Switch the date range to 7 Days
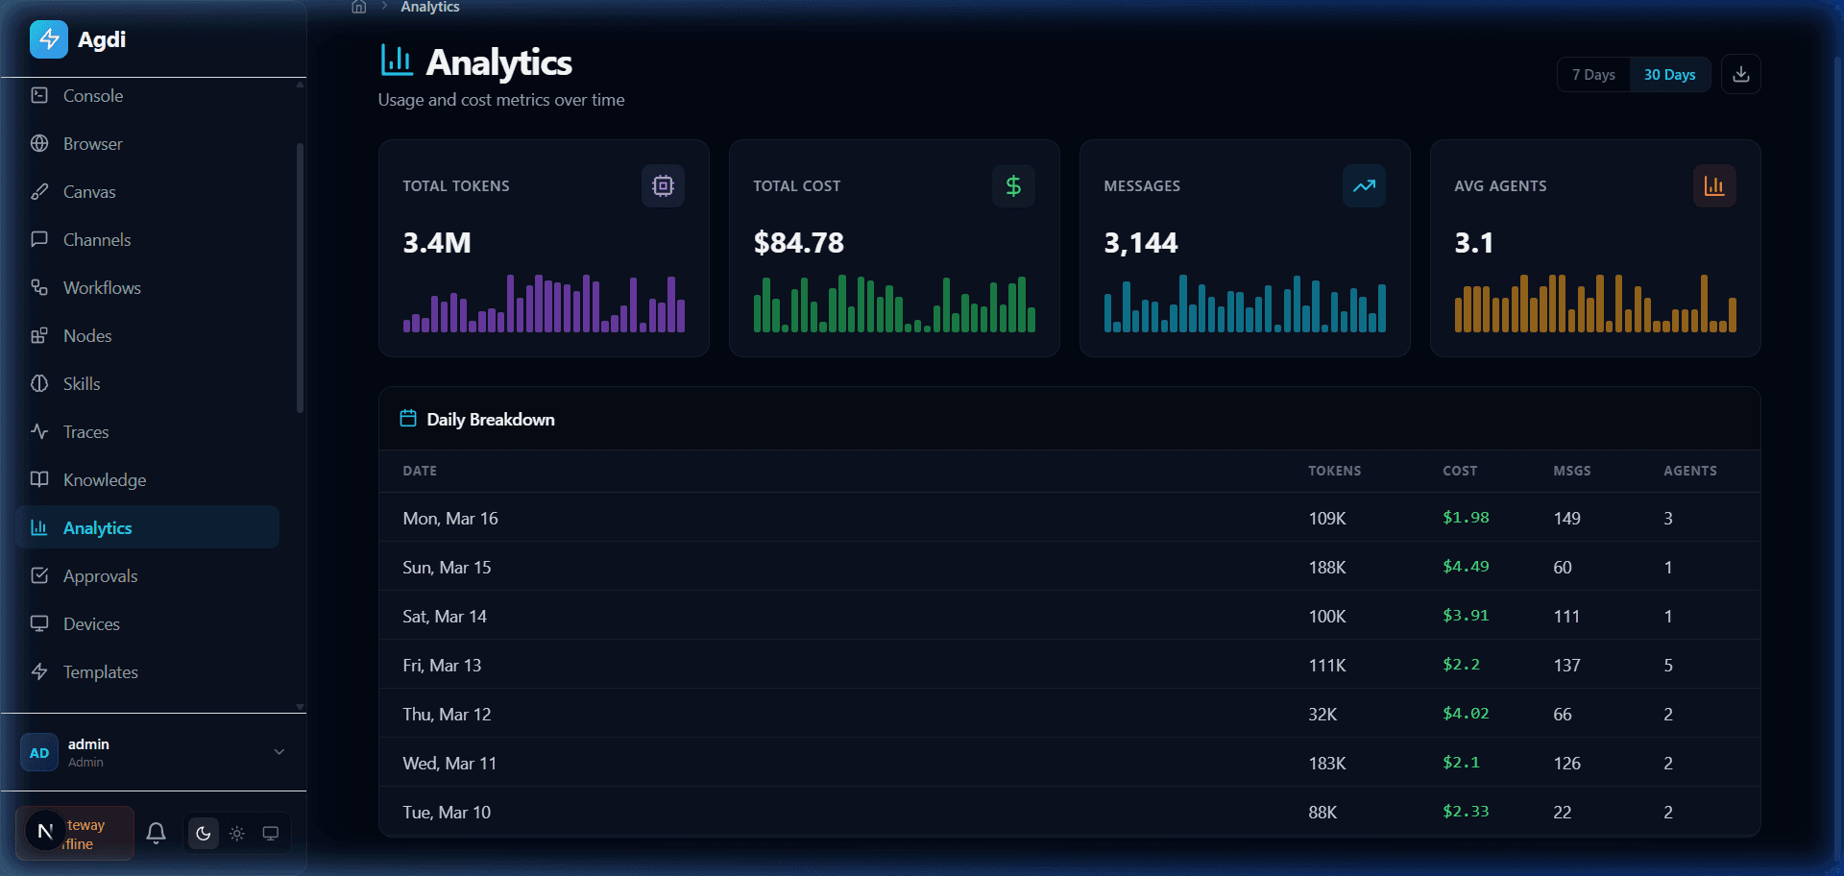Screen dimensions: 1844x876 point(1592,74)
